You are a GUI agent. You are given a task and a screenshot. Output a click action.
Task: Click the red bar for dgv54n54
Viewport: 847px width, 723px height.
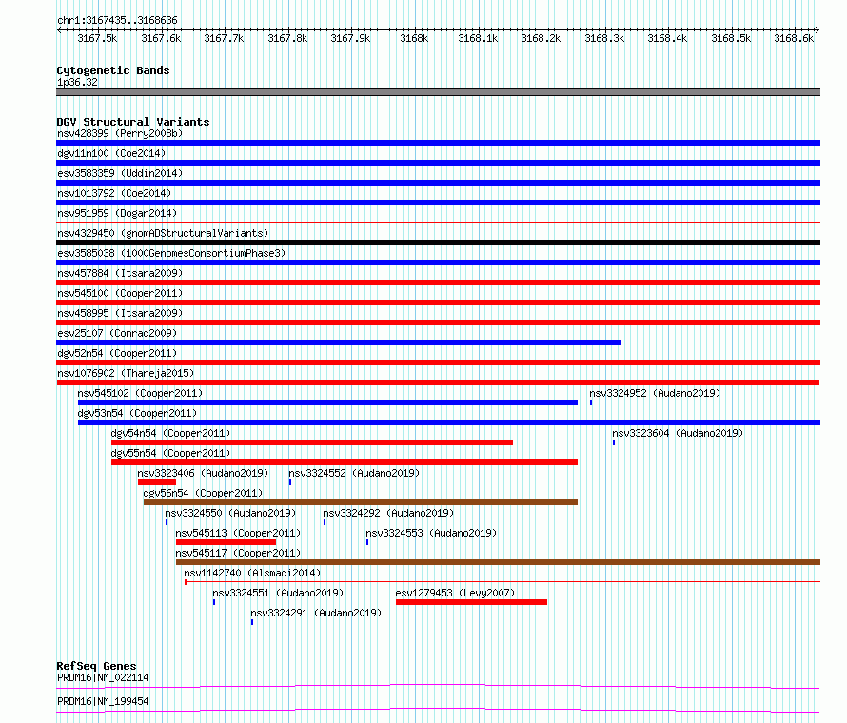[x=312, y=442]
